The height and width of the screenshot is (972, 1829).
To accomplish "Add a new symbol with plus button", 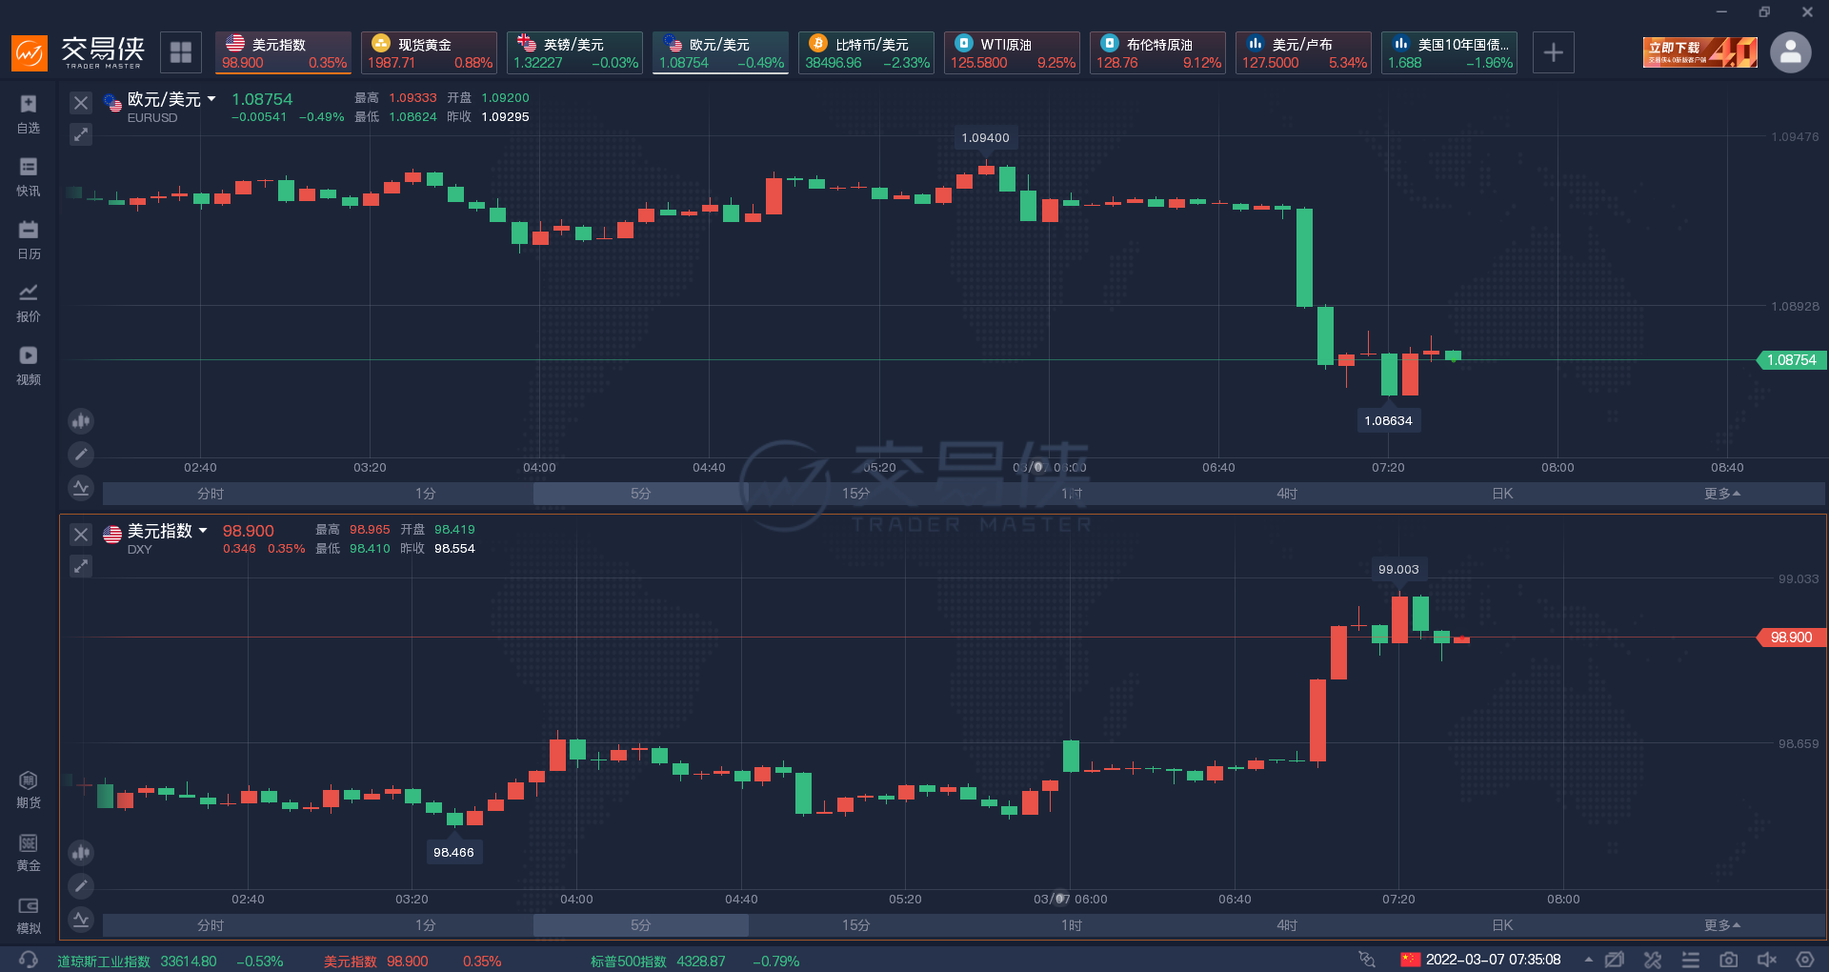I will 1553,52.
